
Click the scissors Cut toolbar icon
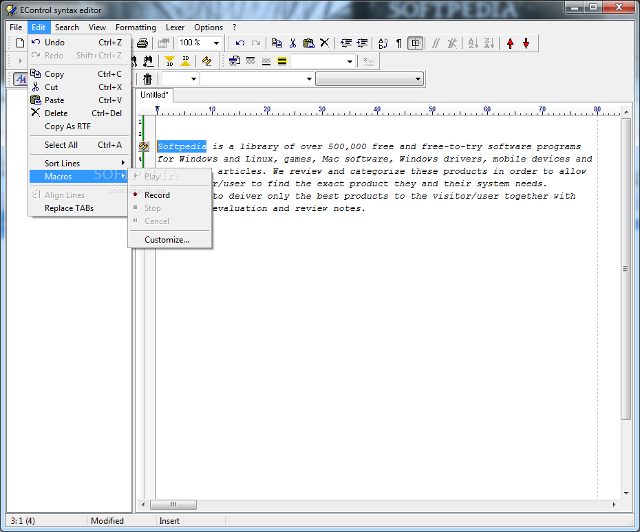[292, 43]
